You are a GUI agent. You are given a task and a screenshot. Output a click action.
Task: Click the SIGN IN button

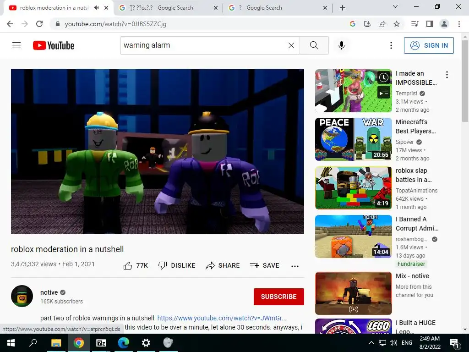coord(429,45)
